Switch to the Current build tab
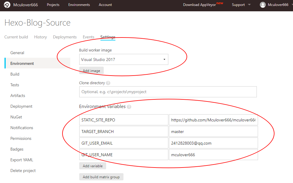Screen dimensions: 293x183 [16, 37]
